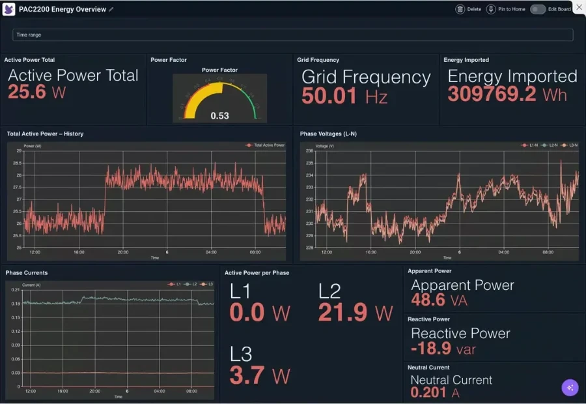Click the Total Active Power history chart line
Viewport: 586px width, 404px height.
pos(154,199)
